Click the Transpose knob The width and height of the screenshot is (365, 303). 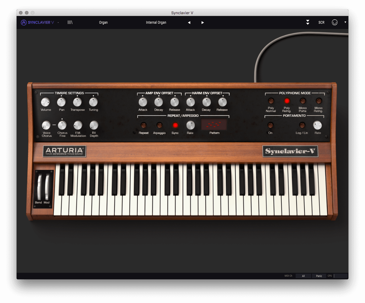(77, 102)
